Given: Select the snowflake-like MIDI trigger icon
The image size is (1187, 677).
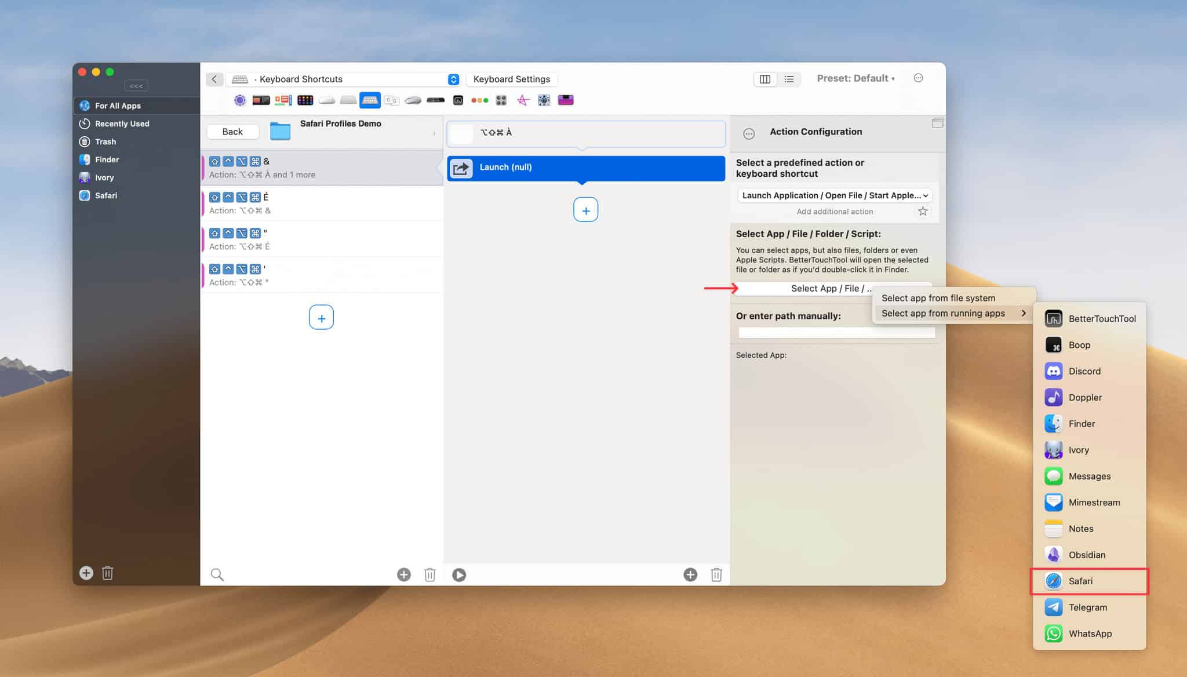Looking at the screenshot, I should click(x=544, y=100).
